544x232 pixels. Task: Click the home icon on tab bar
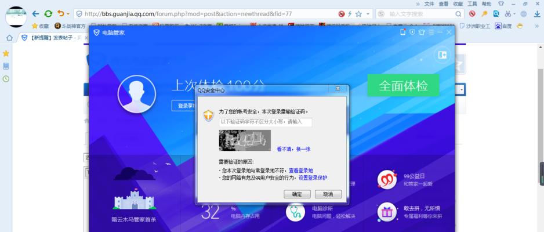(x=9, y=38)
